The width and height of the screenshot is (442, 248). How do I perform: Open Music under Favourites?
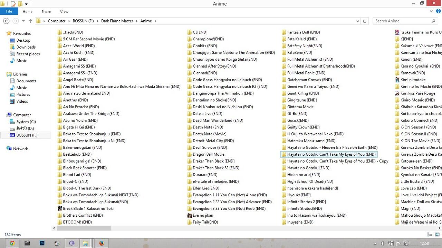pos(21,61)
